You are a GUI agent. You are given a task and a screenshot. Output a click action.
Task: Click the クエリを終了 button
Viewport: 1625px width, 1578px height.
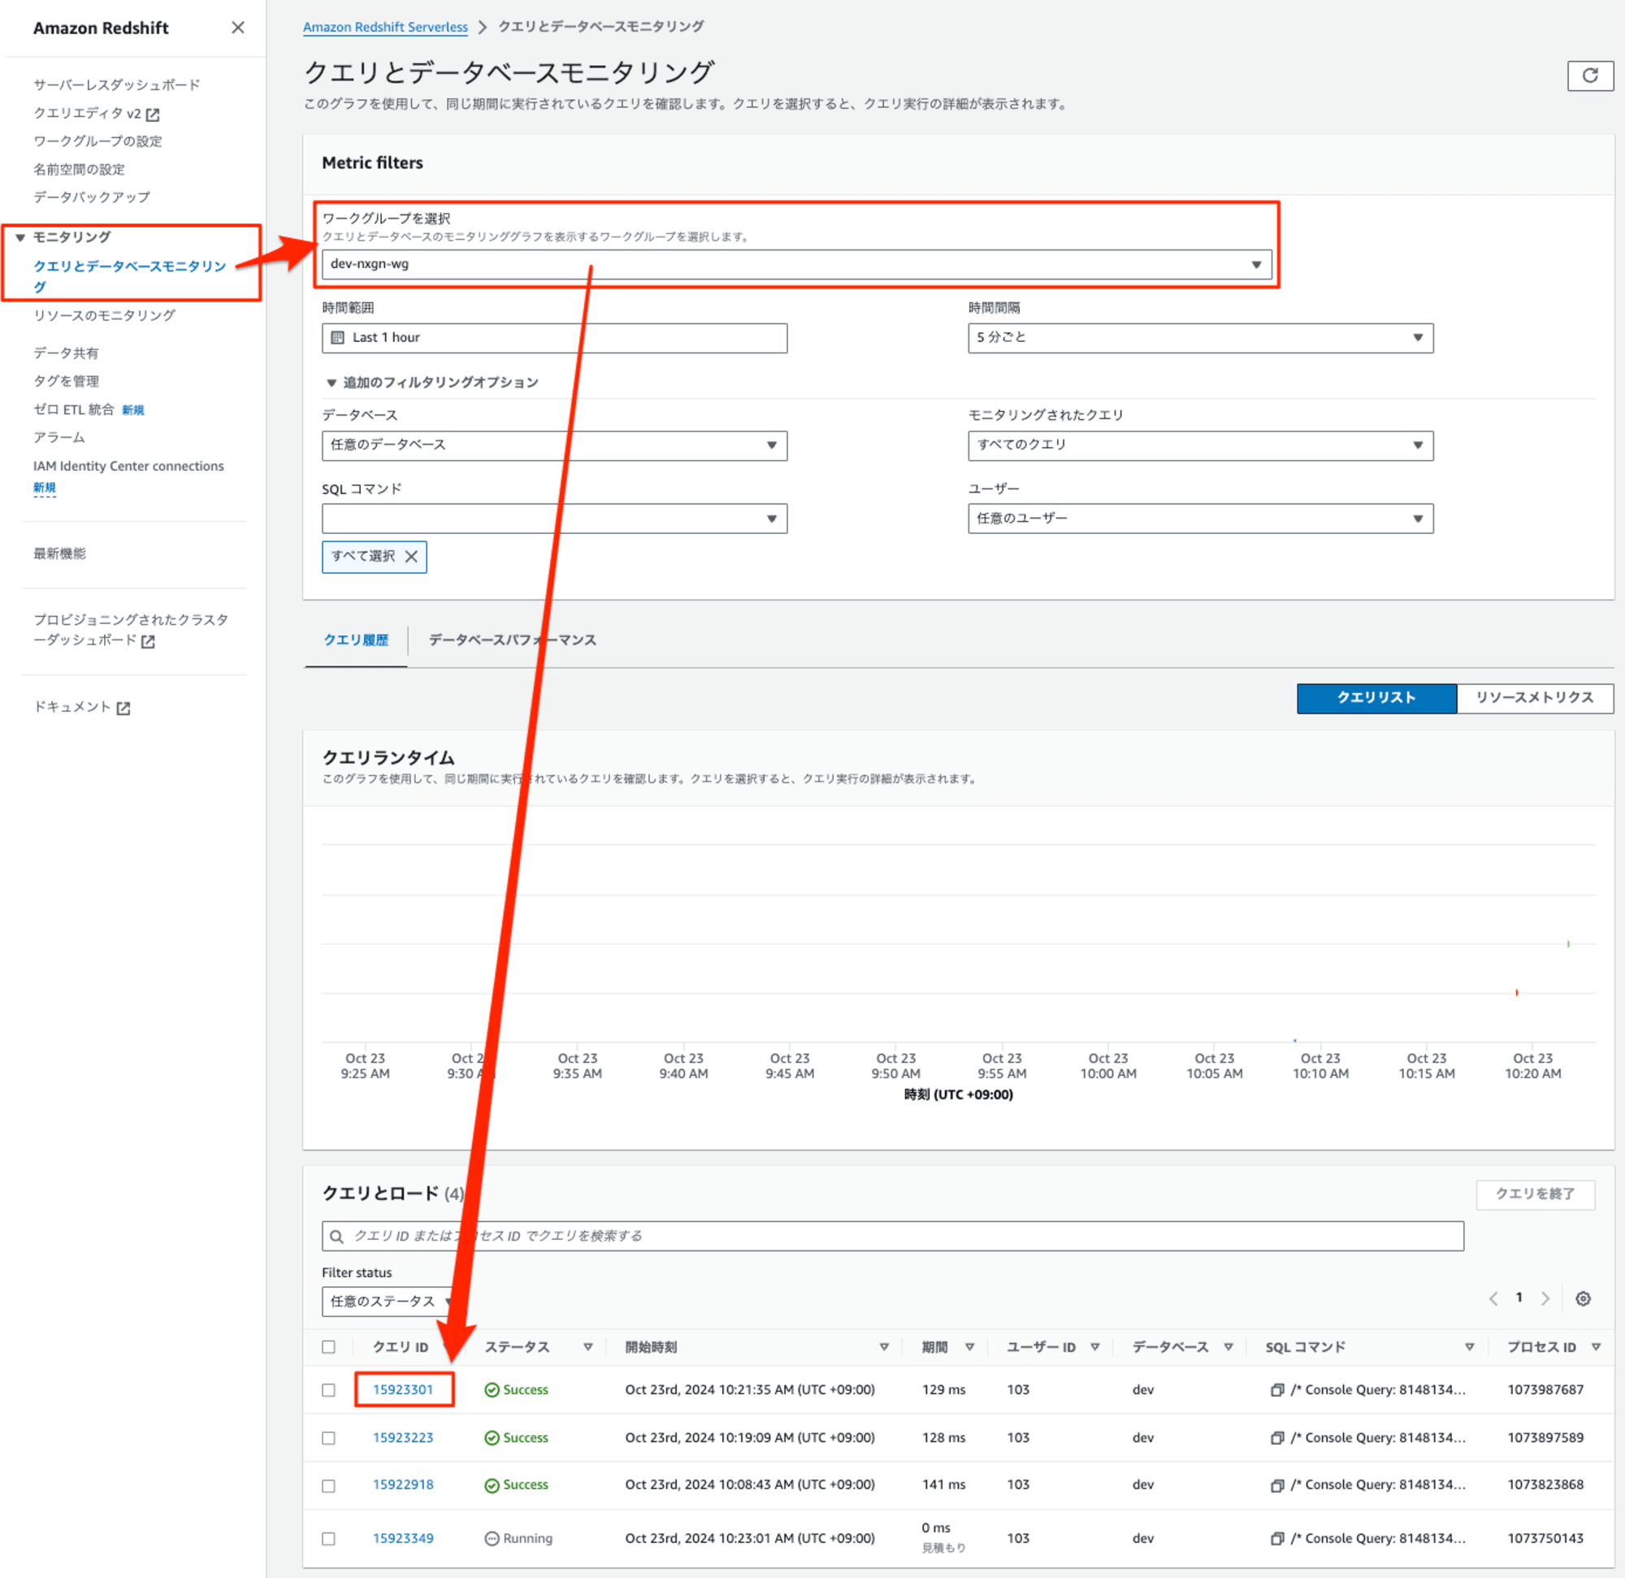point(1535,1194)
